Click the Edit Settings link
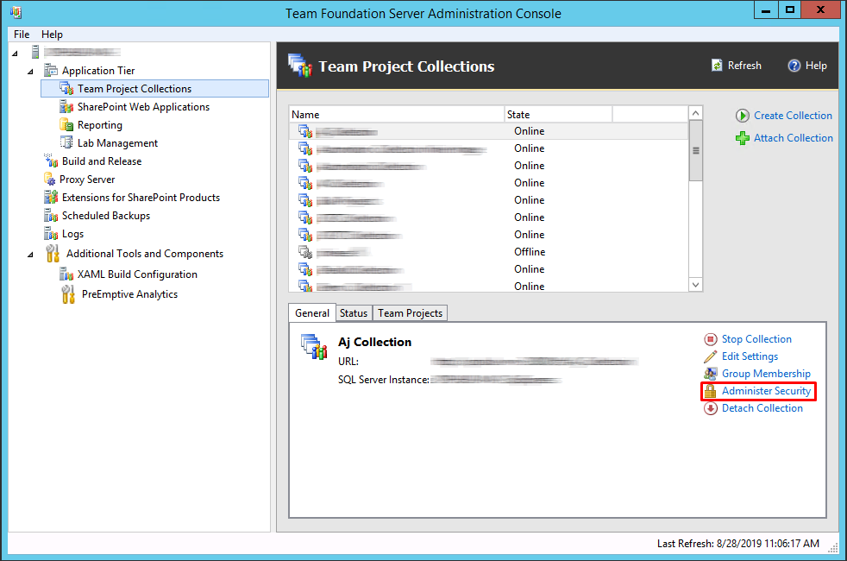847x561 pixels. coord(750,356)
